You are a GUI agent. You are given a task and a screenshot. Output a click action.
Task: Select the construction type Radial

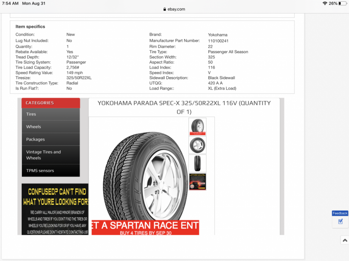[72, 83]
